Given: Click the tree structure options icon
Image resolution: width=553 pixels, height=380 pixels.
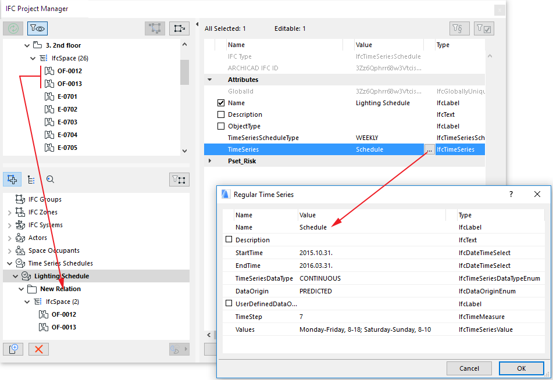Looking at the screenshot, I should click(x=179, y=28).
